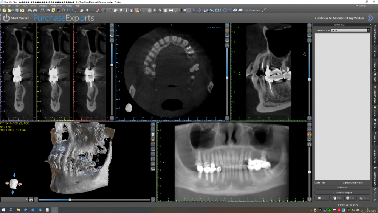Viewport: 378px width, 213px height.
Task: Click the Start Wizard power icon
Action: (6, 18)
